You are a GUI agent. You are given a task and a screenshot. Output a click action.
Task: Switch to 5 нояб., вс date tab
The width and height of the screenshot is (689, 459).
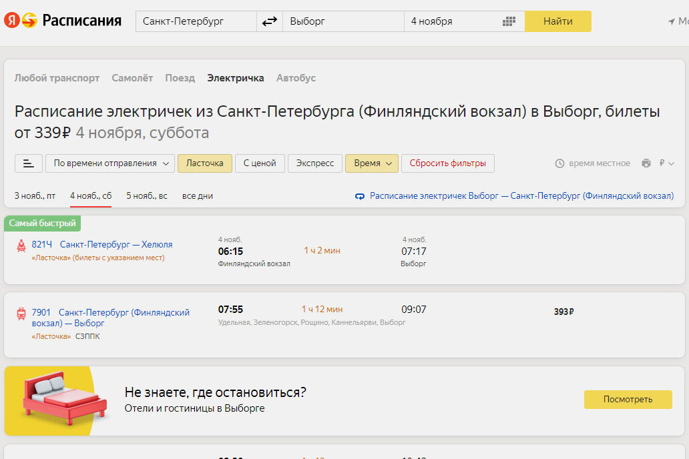147,196
